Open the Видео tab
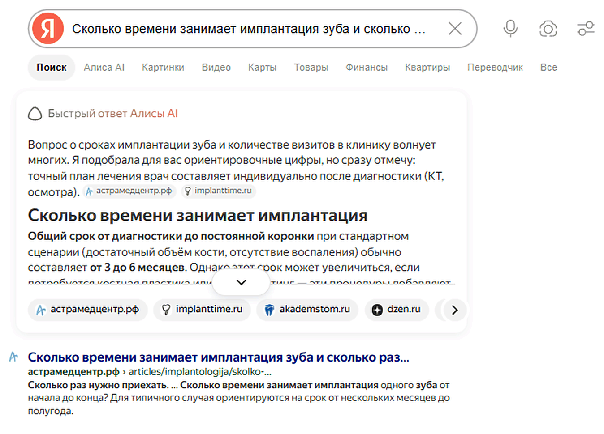This screenshot has height=434, width=604. point(216,68)
